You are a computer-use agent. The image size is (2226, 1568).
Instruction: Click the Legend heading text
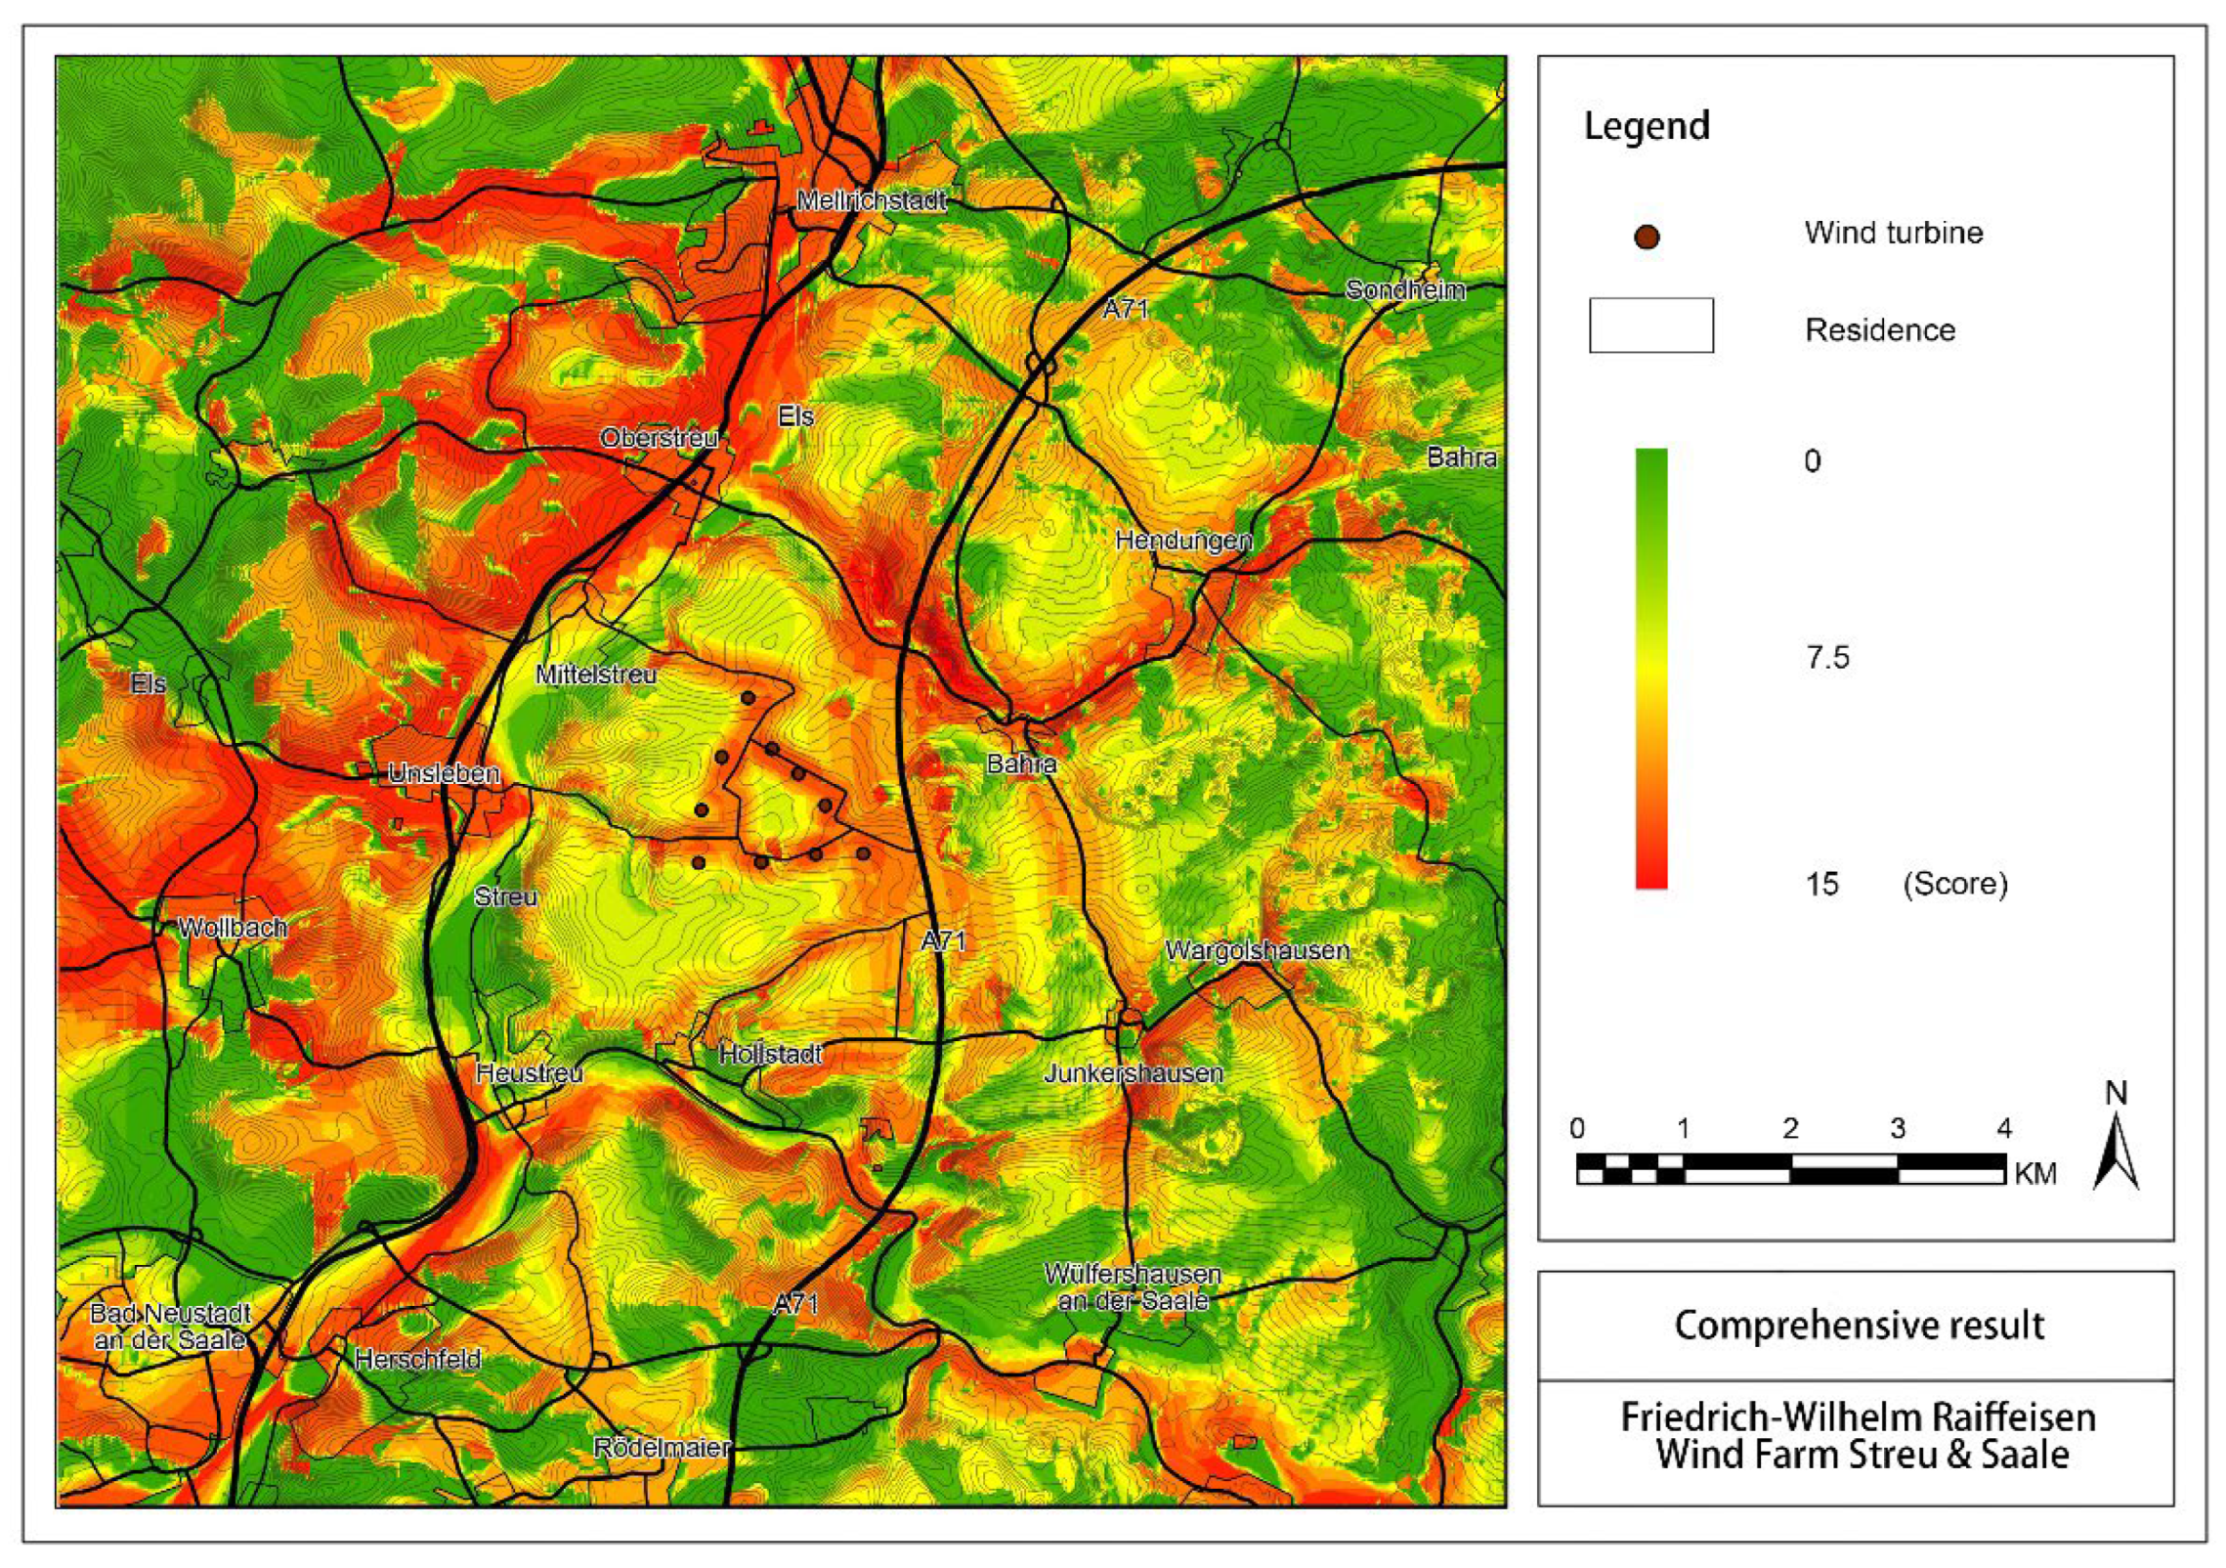1647,126
